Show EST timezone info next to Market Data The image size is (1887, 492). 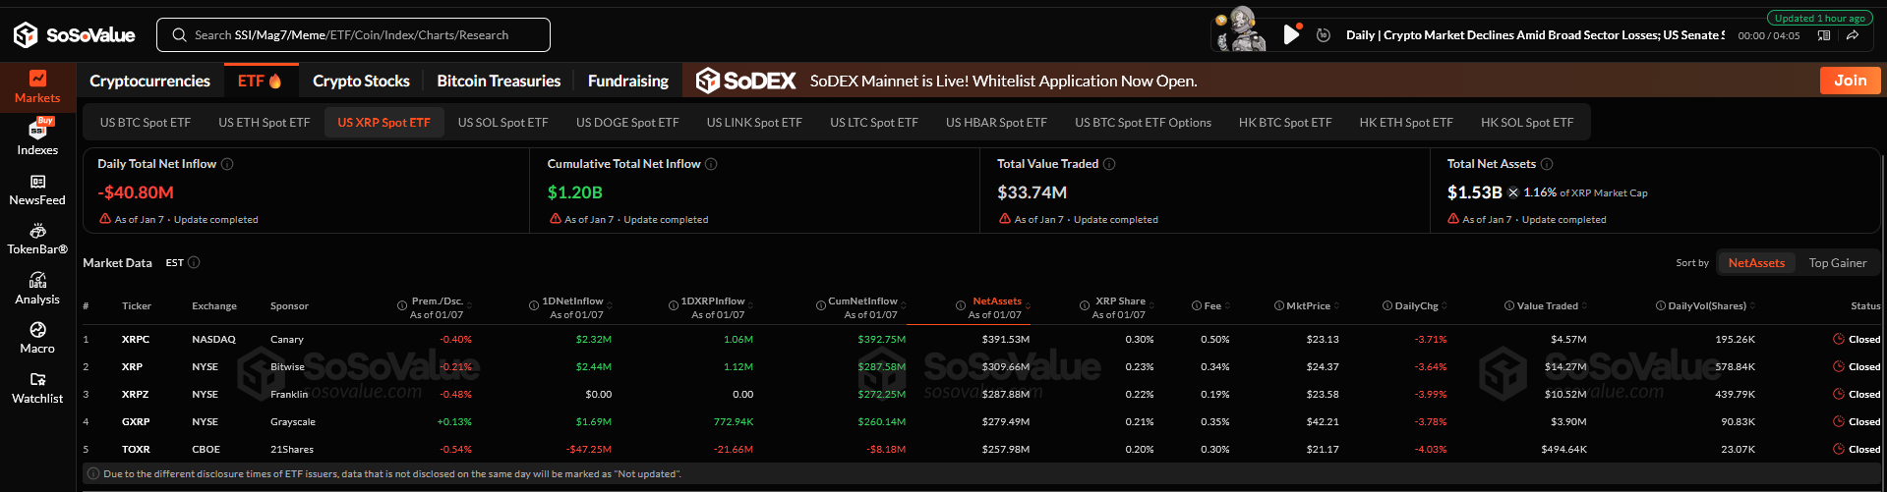[194, 262]
